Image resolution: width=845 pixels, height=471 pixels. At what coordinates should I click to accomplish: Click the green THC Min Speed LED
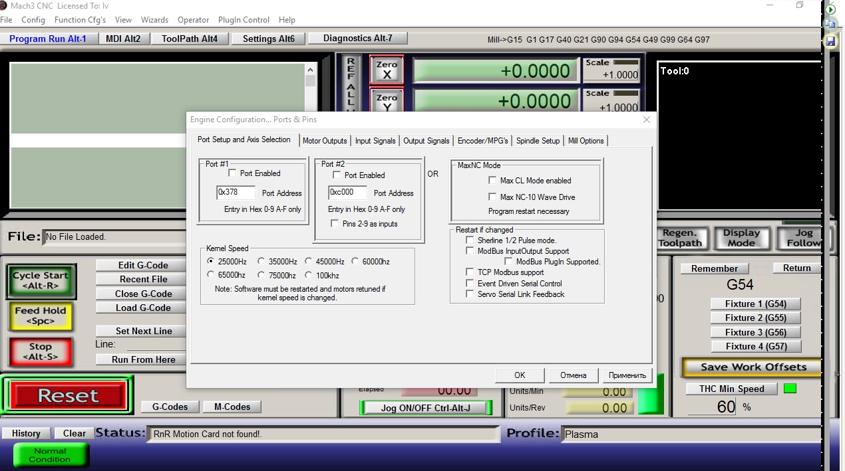pos(790,389)
